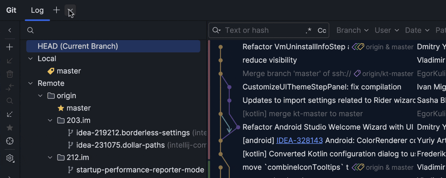Select HEAD (Current Branch) in tree

78,46
